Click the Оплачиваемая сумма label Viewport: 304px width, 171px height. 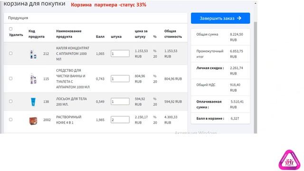coord(209,104)
